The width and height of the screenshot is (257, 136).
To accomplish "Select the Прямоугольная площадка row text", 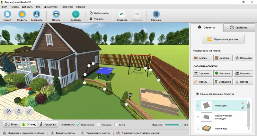I will [x=224, y=117].
